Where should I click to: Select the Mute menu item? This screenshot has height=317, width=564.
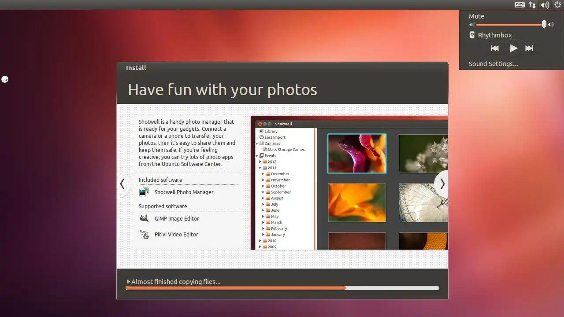coord(476,16)
